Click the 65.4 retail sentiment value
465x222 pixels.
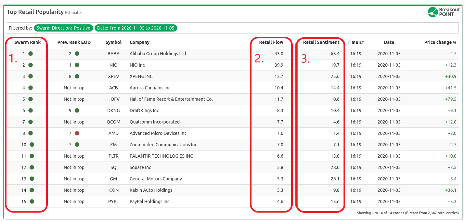[335, 54]
